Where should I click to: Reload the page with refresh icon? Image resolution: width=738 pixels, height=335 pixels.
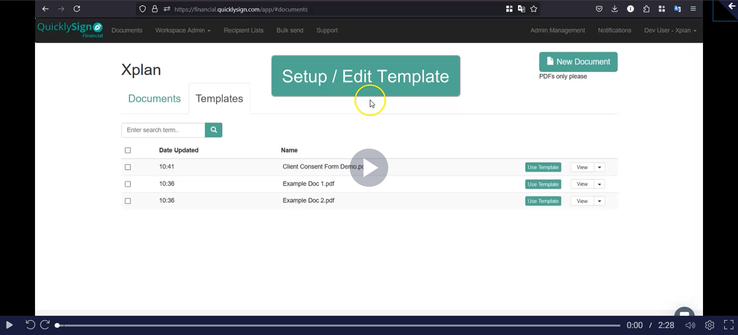tap(77, 9)
